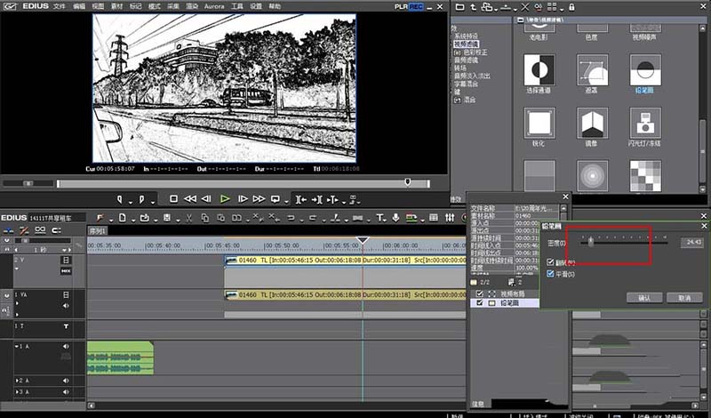
Task: Open the view mode grid dropdown in effects panel
Action: pyautogui.click(x=562, y=9)
